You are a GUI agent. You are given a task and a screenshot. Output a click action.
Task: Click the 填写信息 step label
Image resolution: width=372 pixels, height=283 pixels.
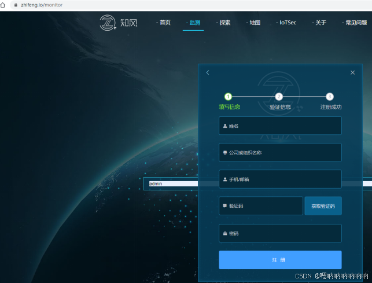[230, 107]
